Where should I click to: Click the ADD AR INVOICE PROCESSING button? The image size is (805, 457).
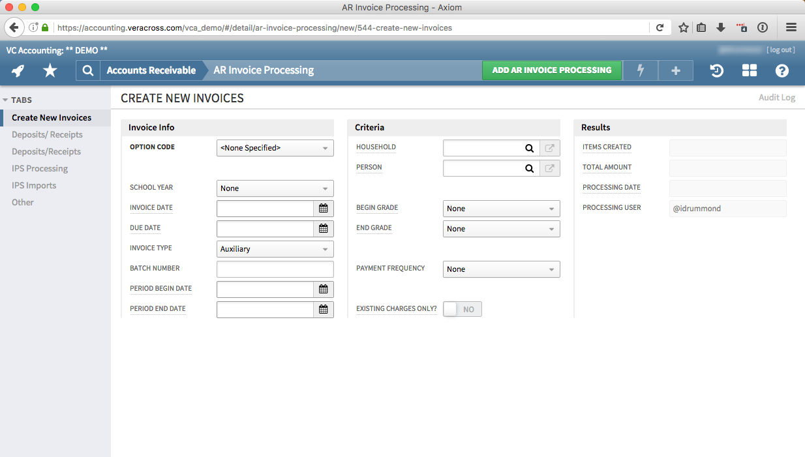(x=551, y=70)
